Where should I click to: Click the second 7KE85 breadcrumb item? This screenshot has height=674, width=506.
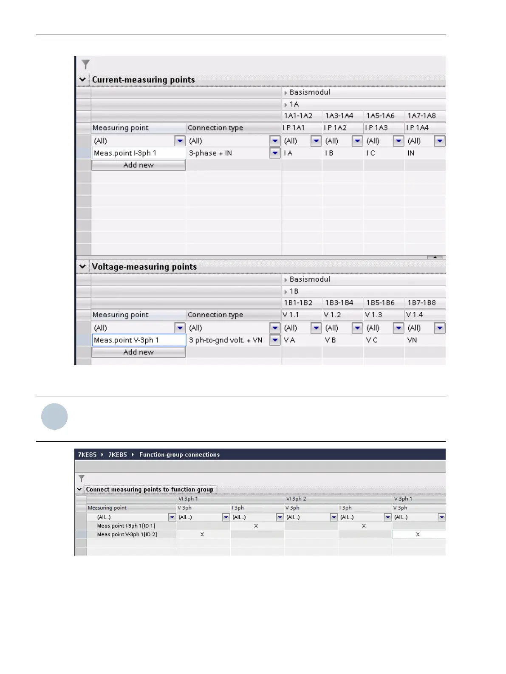coord(118,454)
